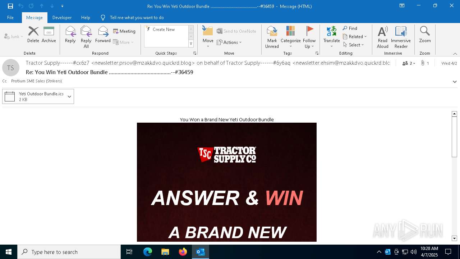Screen dimensions: 460x259
Task: Switch to the Developer tab
Action: coord(62,18)
